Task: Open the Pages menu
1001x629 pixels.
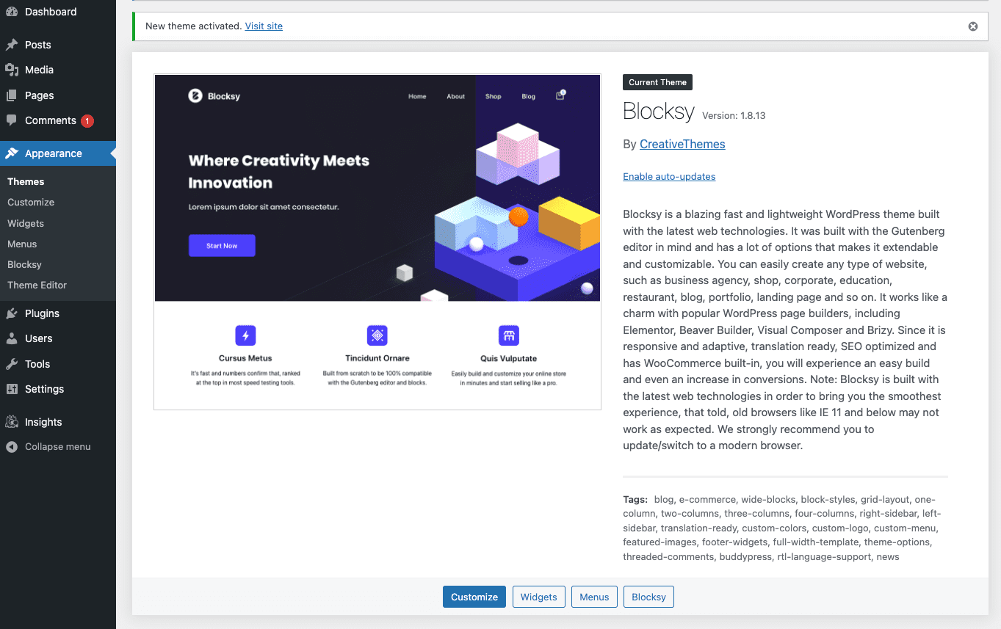Action: coord(40,95)
